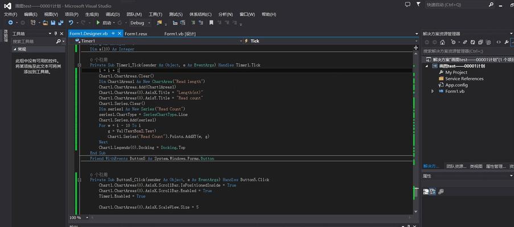Click Solution Explorer view code icon
514x227 pixels.
pos(499,42)
